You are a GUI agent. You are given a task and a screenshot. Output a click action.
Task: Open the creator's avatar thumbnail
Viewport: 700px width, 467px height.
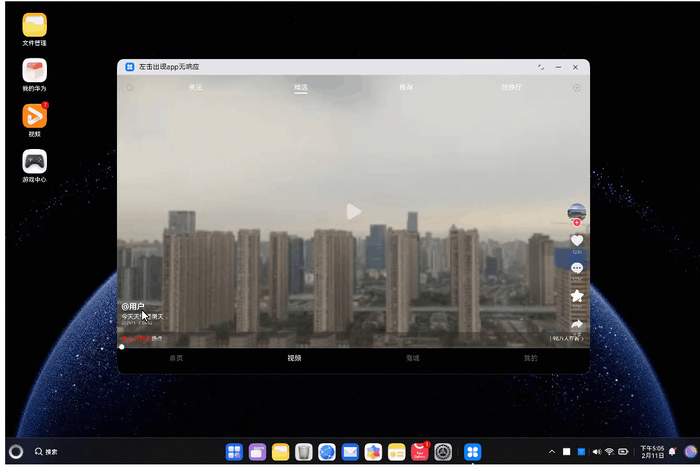[577, 211]
